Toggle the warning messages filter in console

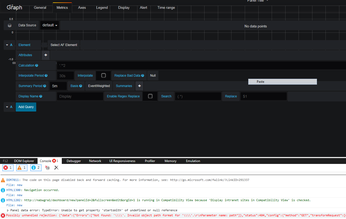pyautogui.click(x=22, y=168)
